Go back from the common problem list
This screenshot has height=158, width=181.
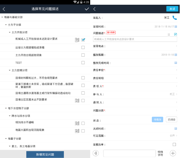[4, 9]
